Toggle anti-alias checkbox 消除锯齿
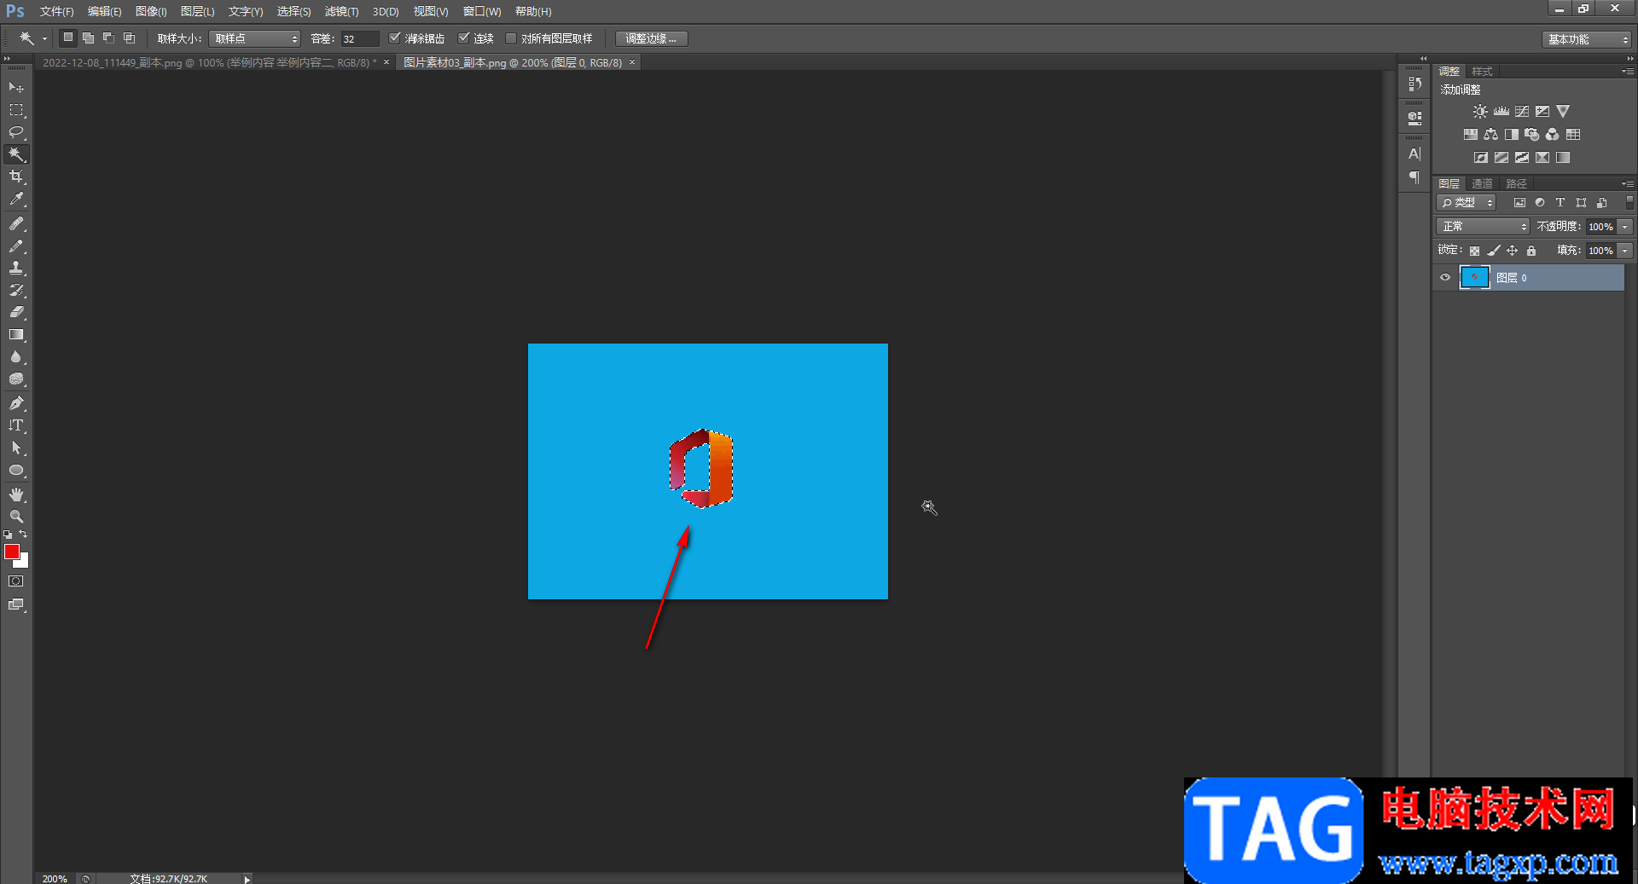The width and height of the screenshot is (1638, 884). pyautogui.click(x=395, y=38)
